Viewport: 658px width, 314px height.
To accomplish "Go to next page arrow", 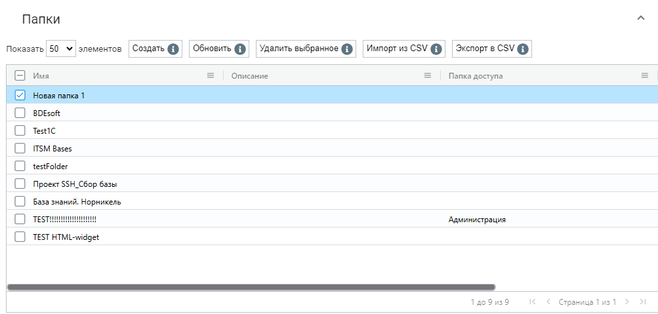I will coord(627,302).
